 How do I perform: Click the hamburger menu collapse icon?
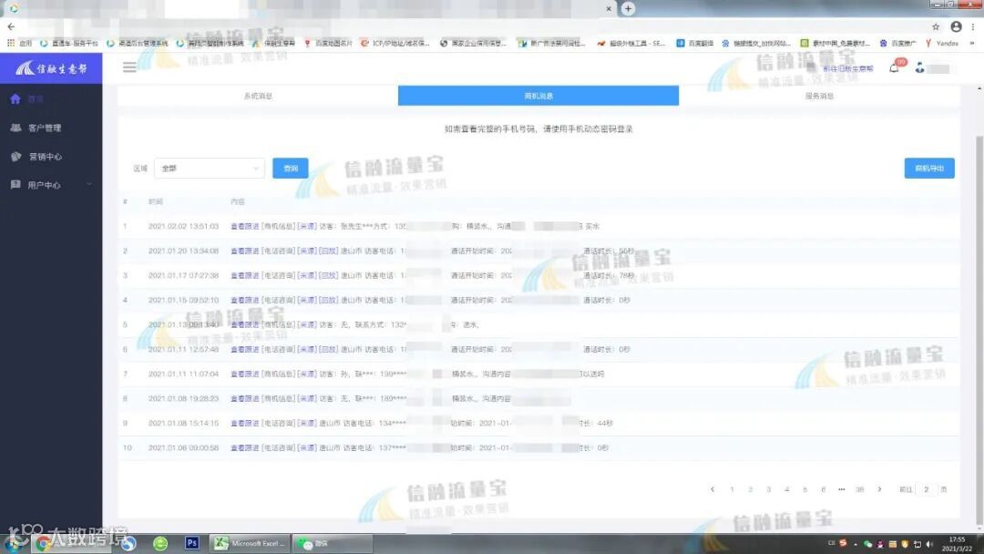pyautogui.click(x=129, y=67)
